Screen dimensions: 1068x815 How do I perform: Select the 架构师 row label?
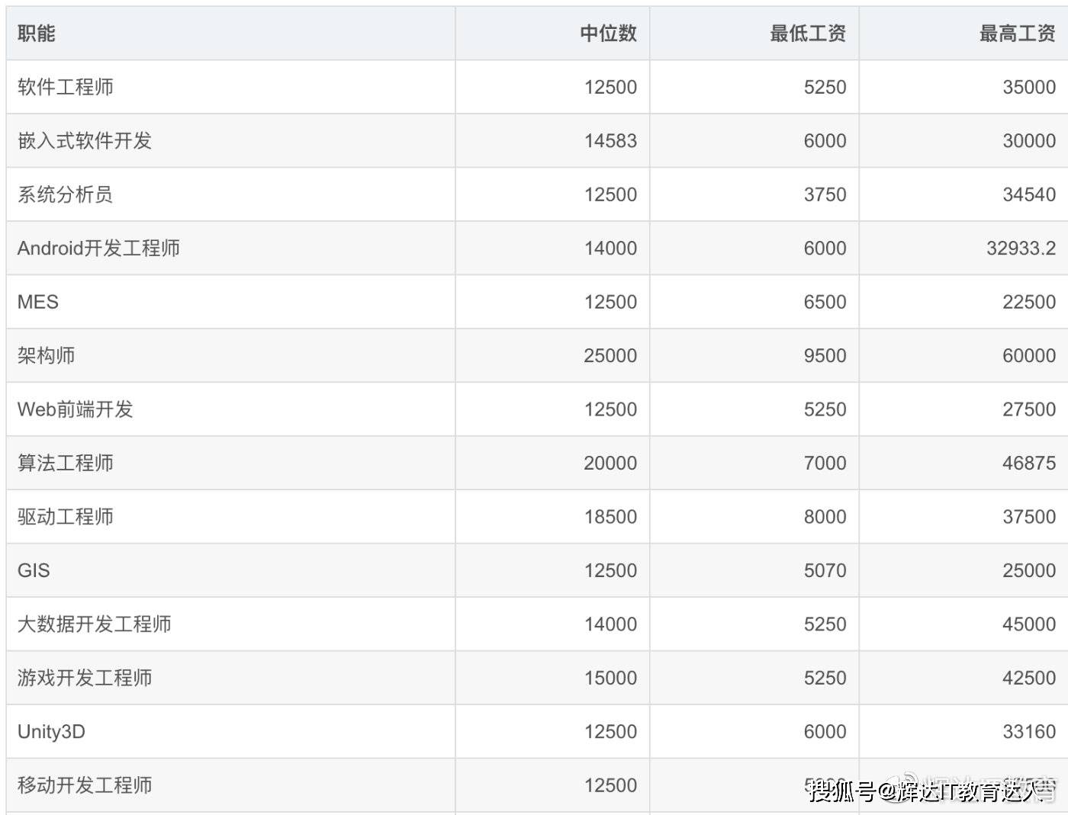pyautogui.click(x=47, y=355)
